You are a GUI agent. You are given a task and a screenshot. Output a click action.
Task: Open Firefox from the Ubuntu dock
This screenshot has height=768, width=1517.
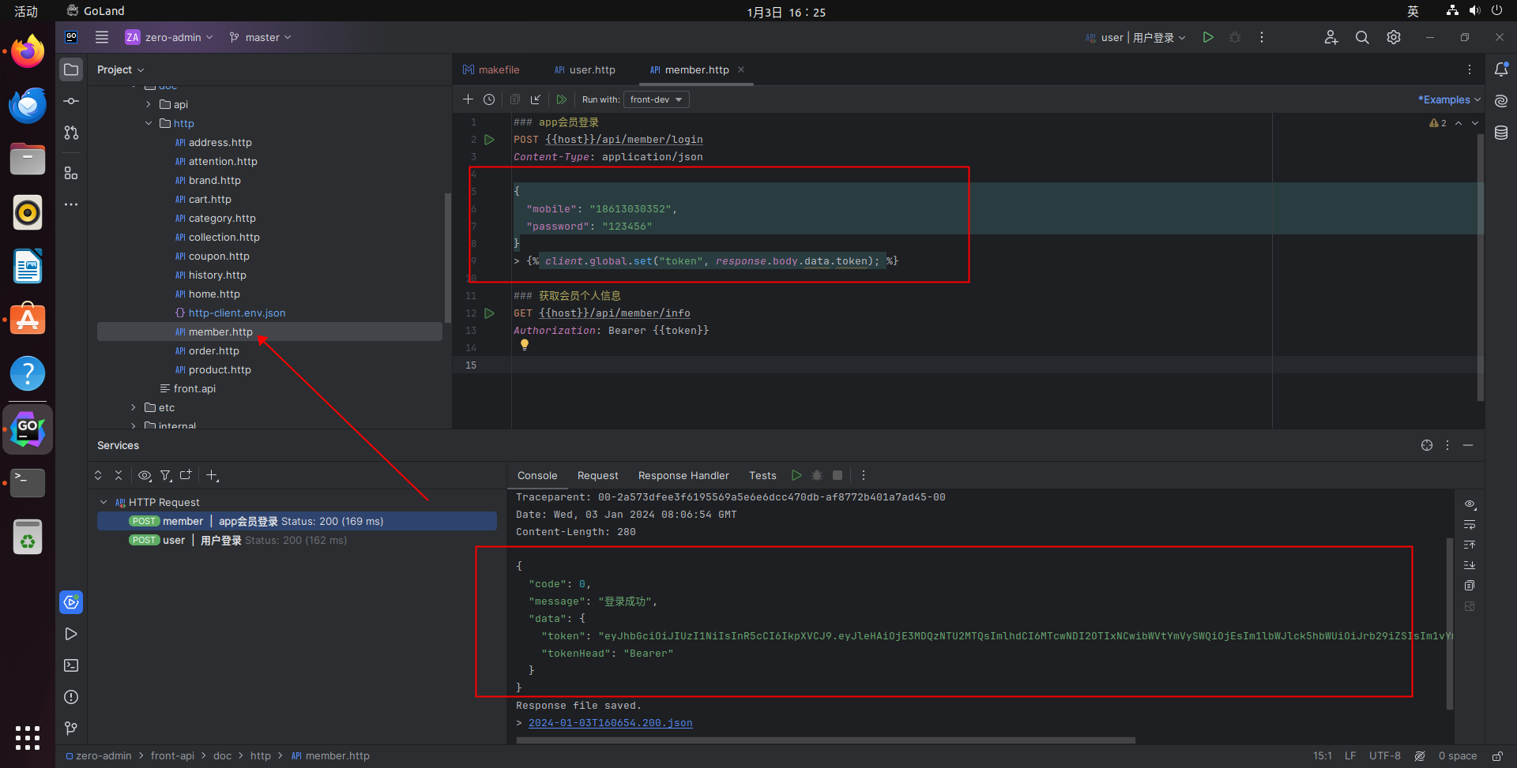pyautogui.click(x=28, y=52)
